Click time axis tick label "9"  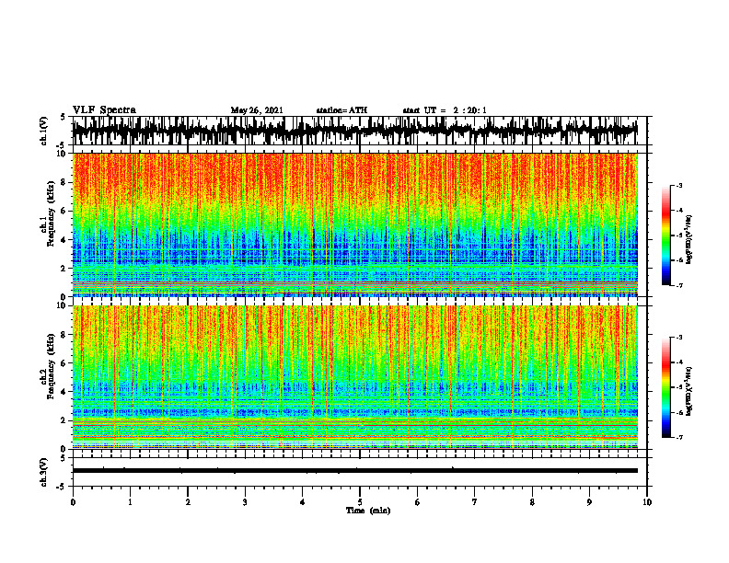[589, 502]
